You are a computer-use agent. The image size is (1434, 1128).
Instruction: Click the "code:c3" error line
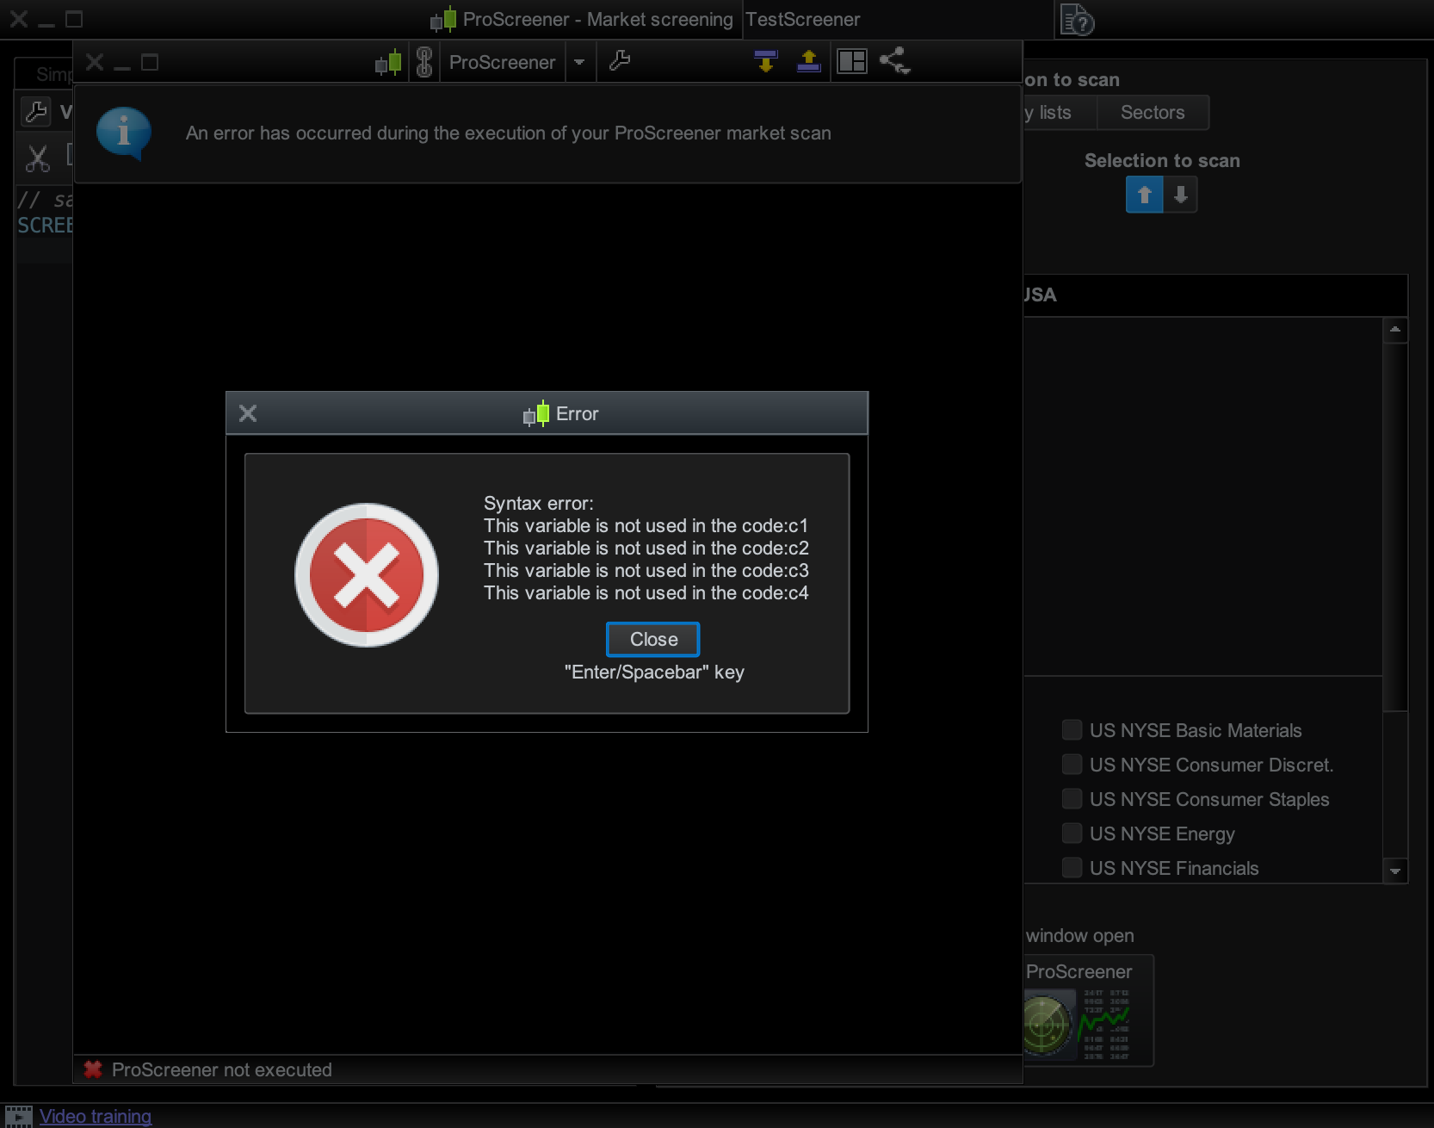point(646,570)
